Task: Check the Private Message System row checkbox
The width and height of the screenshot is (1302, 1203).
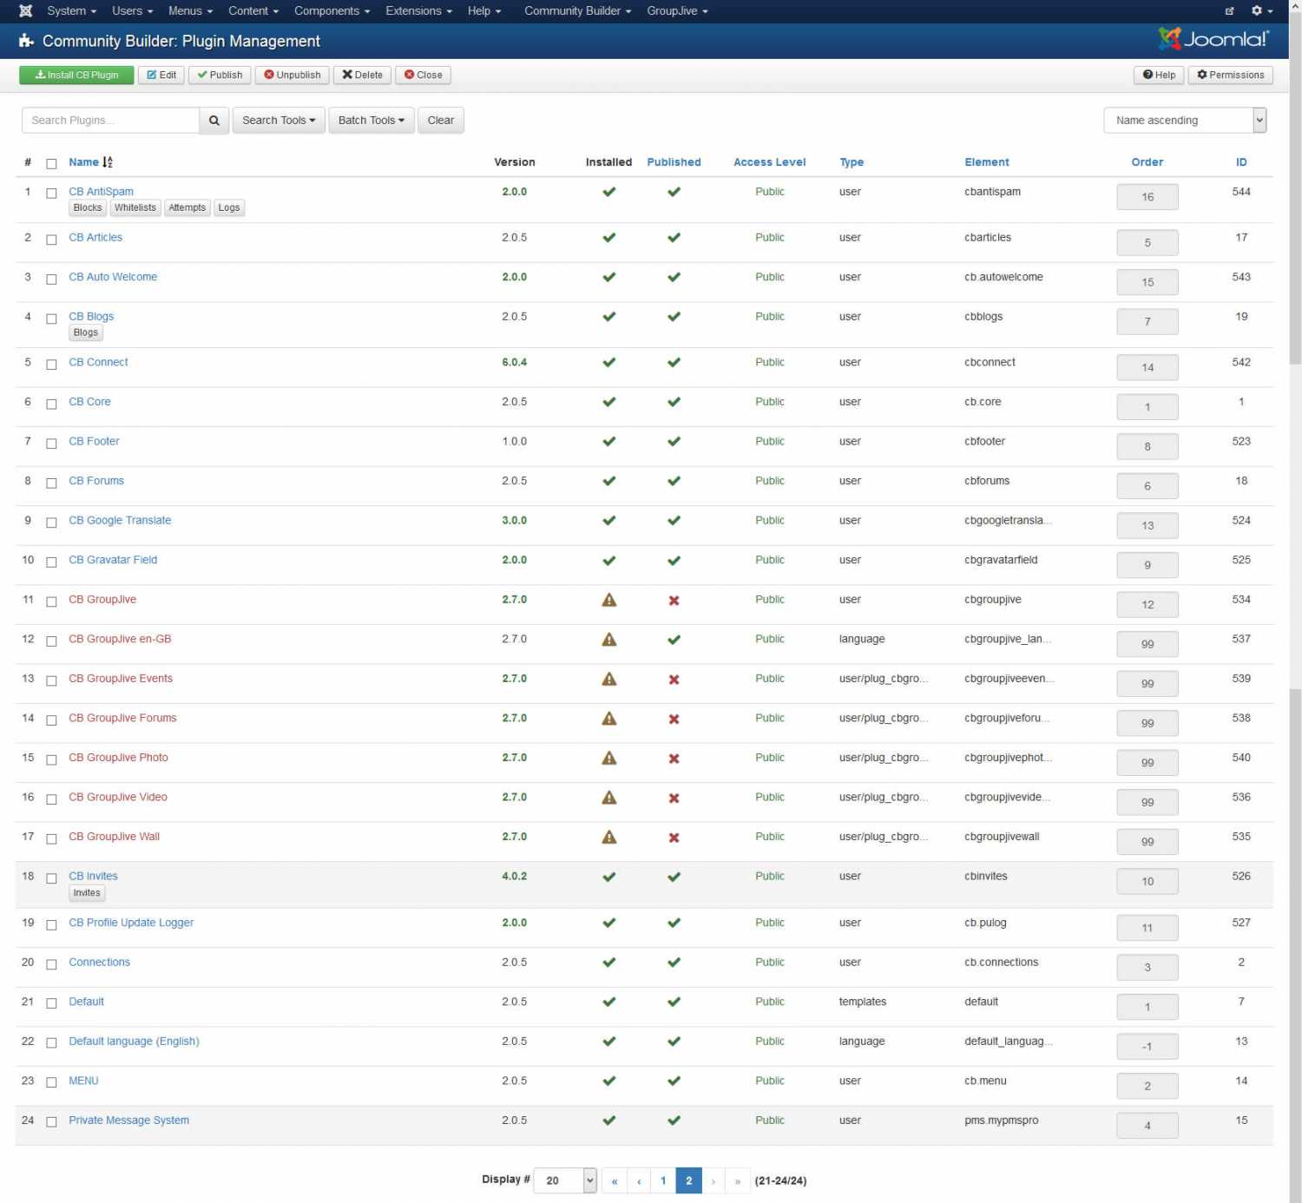Action: coord(51,1122)
